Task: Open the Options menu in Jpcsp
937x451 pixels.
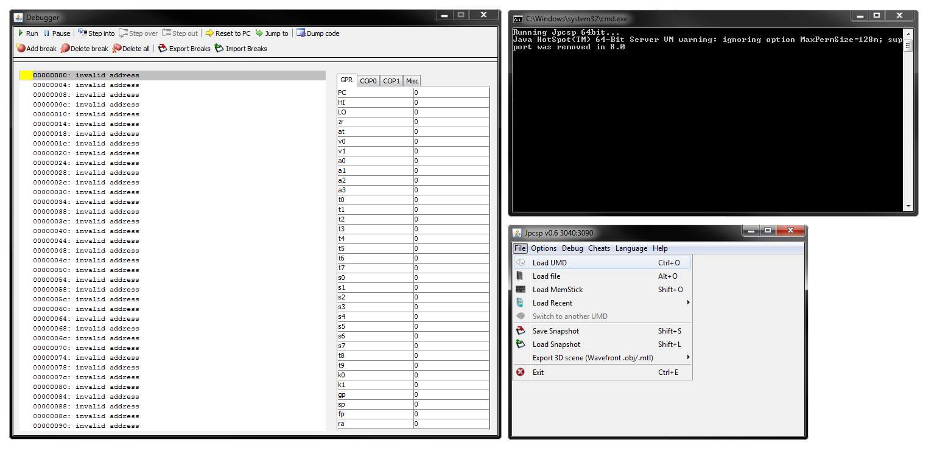Action: tap(544, 248)
